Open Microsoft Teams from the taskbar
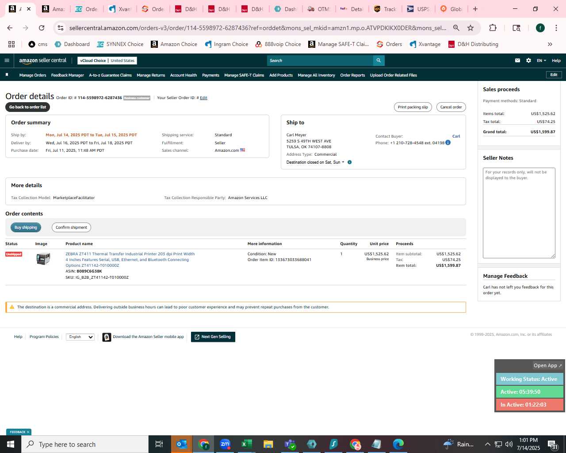Screen dimensions: 566x453 290,444
